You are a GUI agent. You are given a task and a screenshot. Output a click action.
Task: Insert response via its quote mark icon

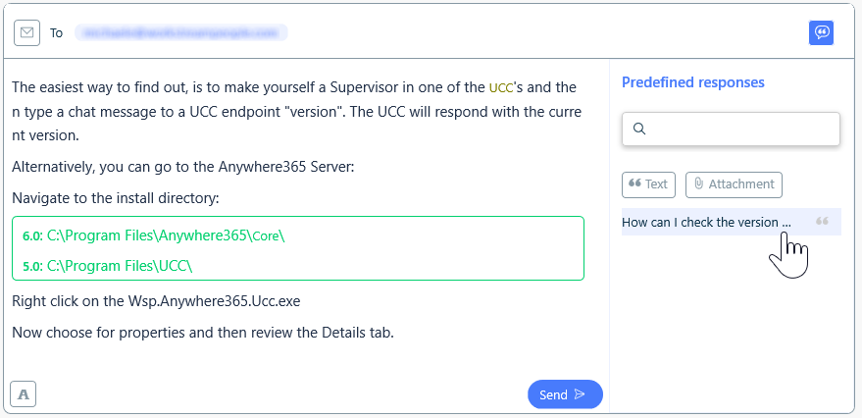tap(822, 222)
